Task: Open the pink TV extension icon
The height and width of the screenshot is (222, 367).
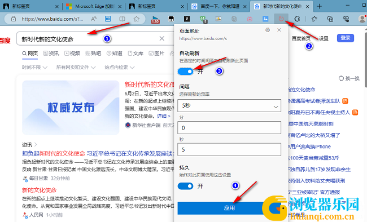Action: point(250,19)
